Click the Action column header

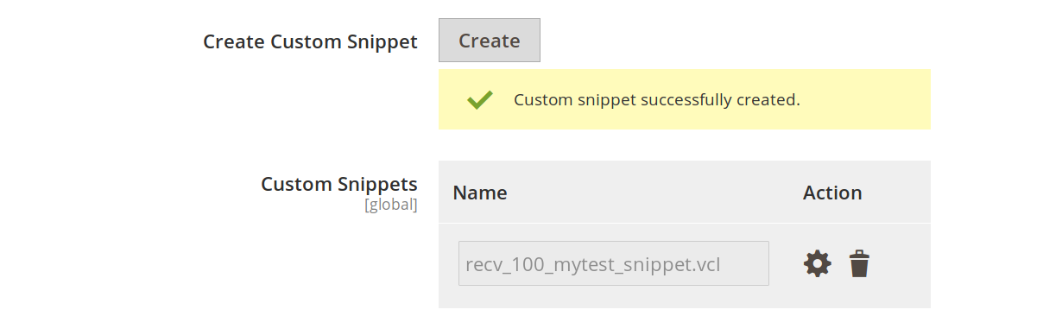pyautogui.click(x=832, y=193)
